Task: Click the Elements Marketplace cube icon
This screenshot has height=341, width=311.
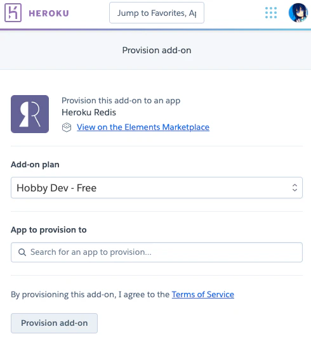Action: 67,127
